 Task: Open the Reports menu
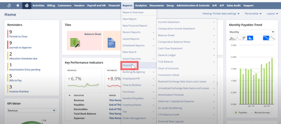pyautogui.click(x=127, y=5)
